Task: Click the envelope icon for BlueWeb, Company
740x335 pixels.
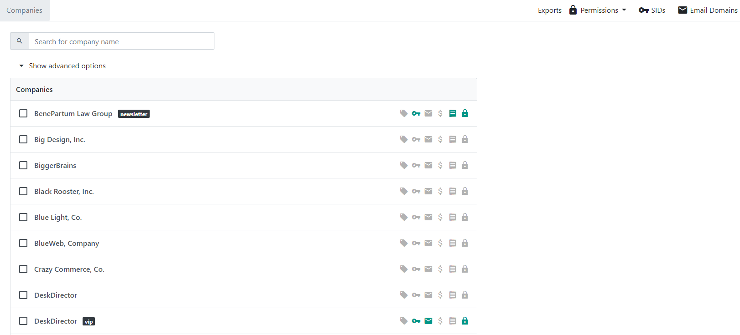Action: point(428,243)
